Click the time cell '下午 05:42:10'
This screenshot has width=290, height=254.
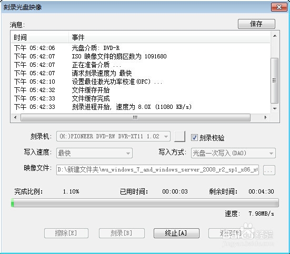click(35, 82)
